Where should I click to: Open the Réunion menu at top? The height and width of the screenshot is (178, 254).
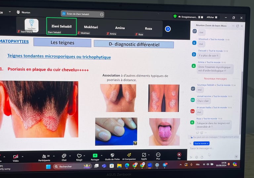coord(23,12)
